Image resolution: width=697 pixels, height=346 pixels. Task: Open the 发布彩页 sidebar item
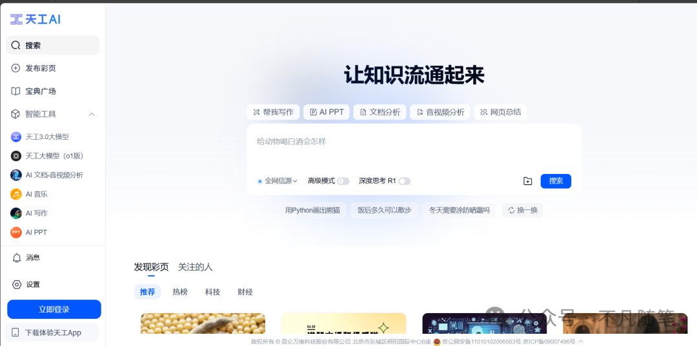pyautogui.click(x=53, y=68)
